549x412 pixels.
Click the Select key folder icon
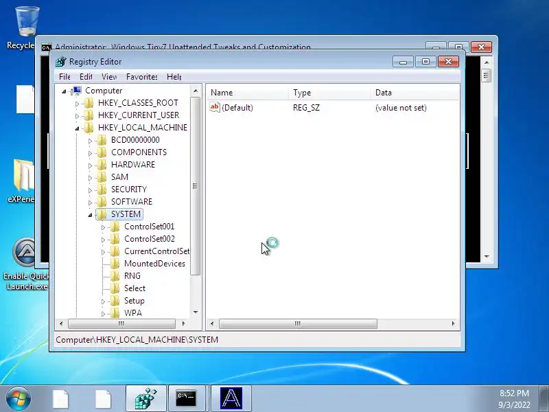point(115,288)
